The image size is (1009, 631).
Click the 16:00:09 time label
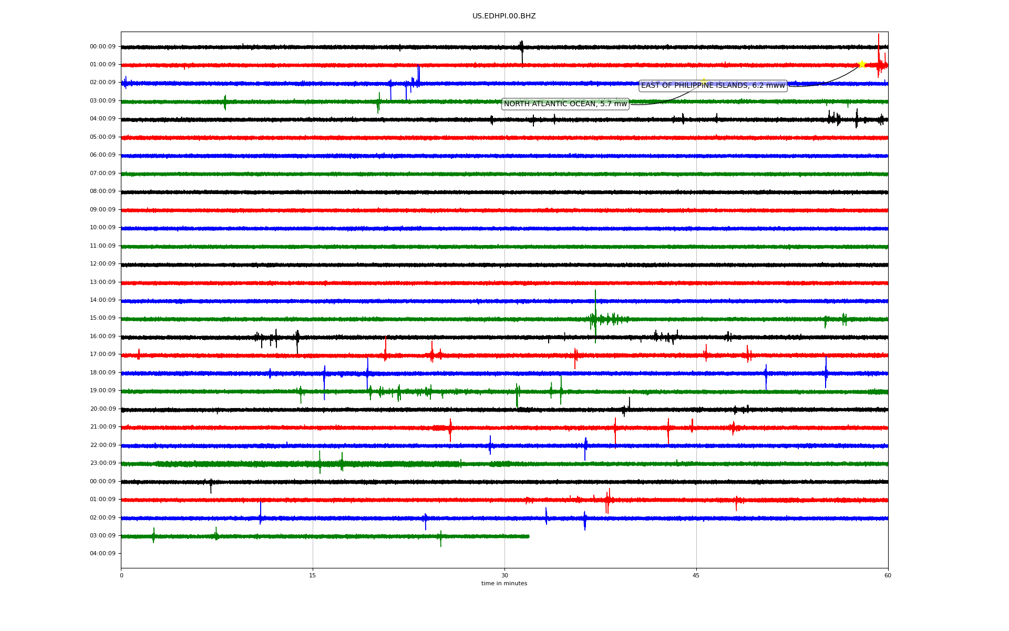click(x=102, y=337)
